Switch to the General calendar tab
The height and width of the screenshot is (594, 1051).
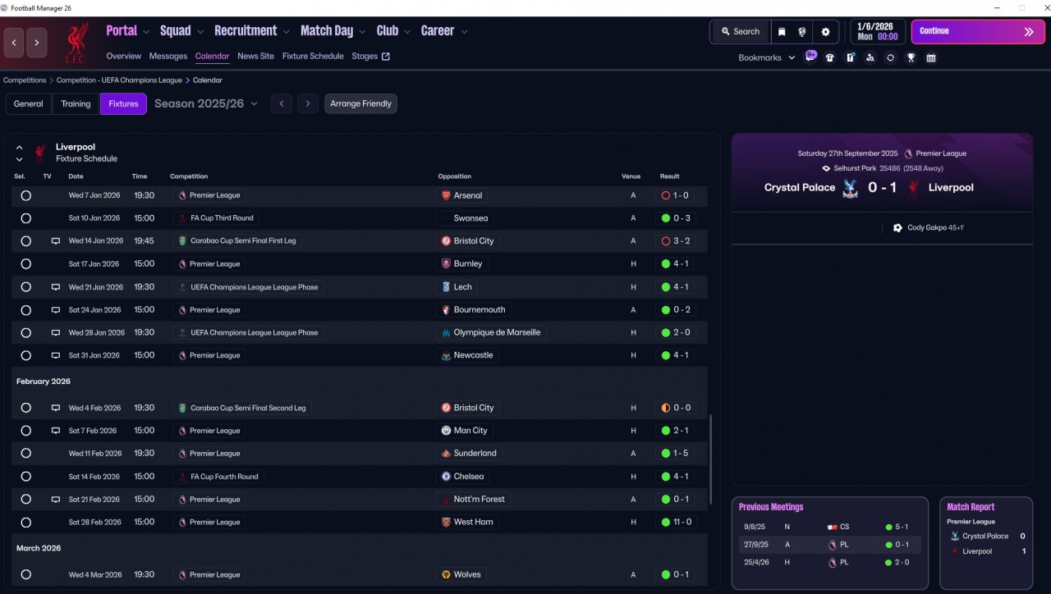[x=29, y=104]
